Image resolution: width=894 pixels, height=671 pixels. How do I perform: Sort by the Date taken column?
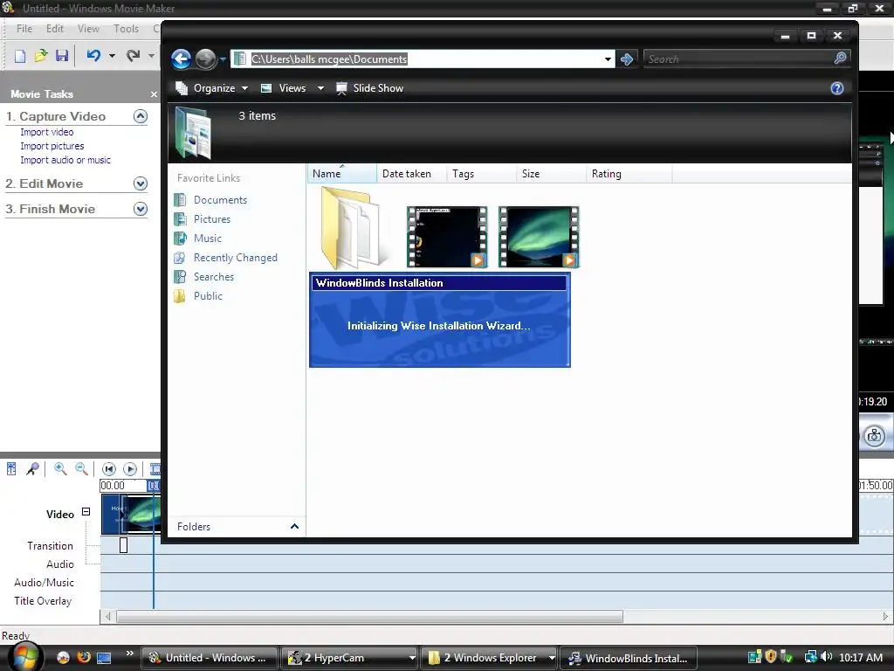pos(412,174)
